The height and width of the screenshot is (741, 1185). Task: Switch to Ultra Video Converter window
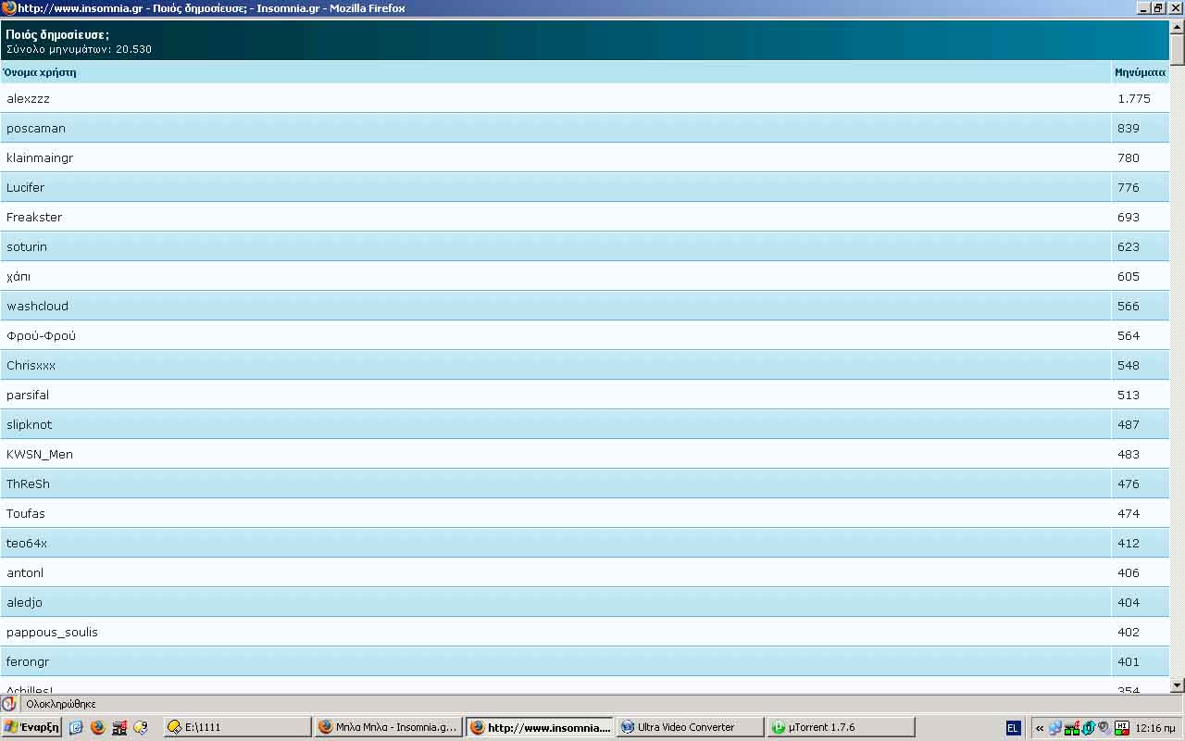tap(690, 727)
